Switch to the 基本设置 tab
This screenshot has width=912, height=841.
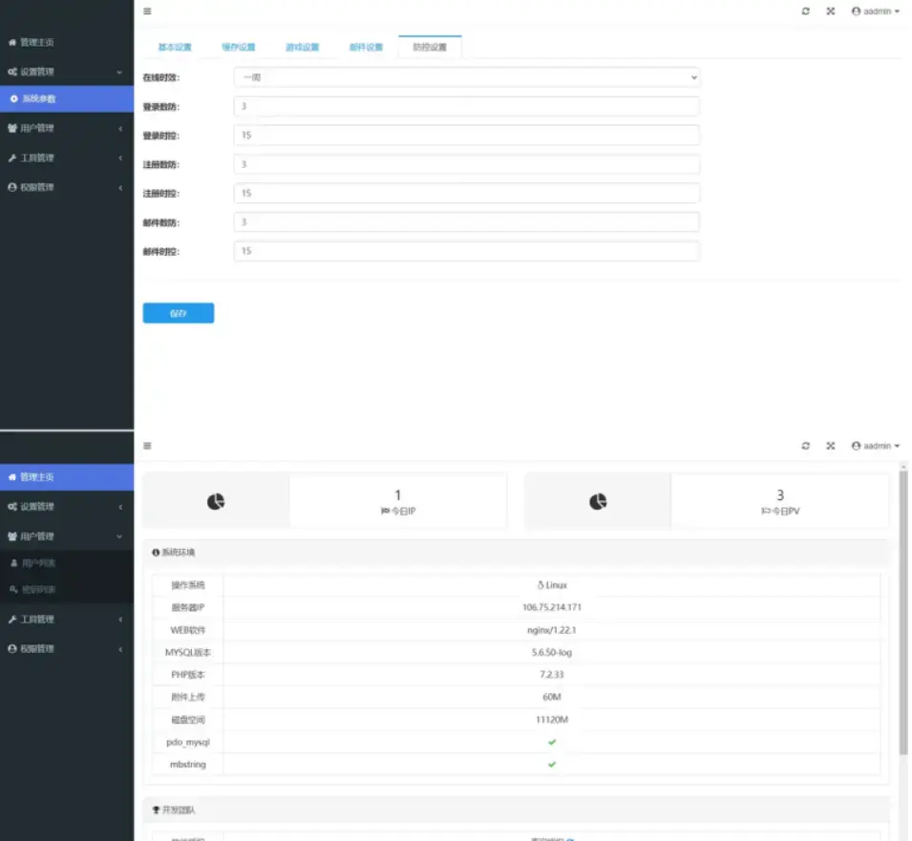(x=175, y=47)
